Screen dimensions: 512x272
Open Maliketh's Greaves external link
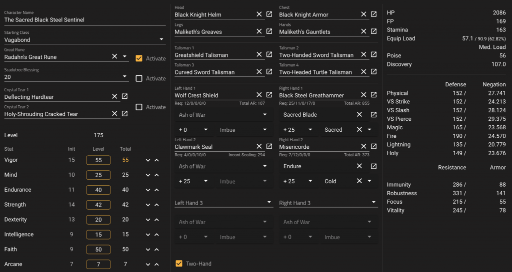coord(269,31)
